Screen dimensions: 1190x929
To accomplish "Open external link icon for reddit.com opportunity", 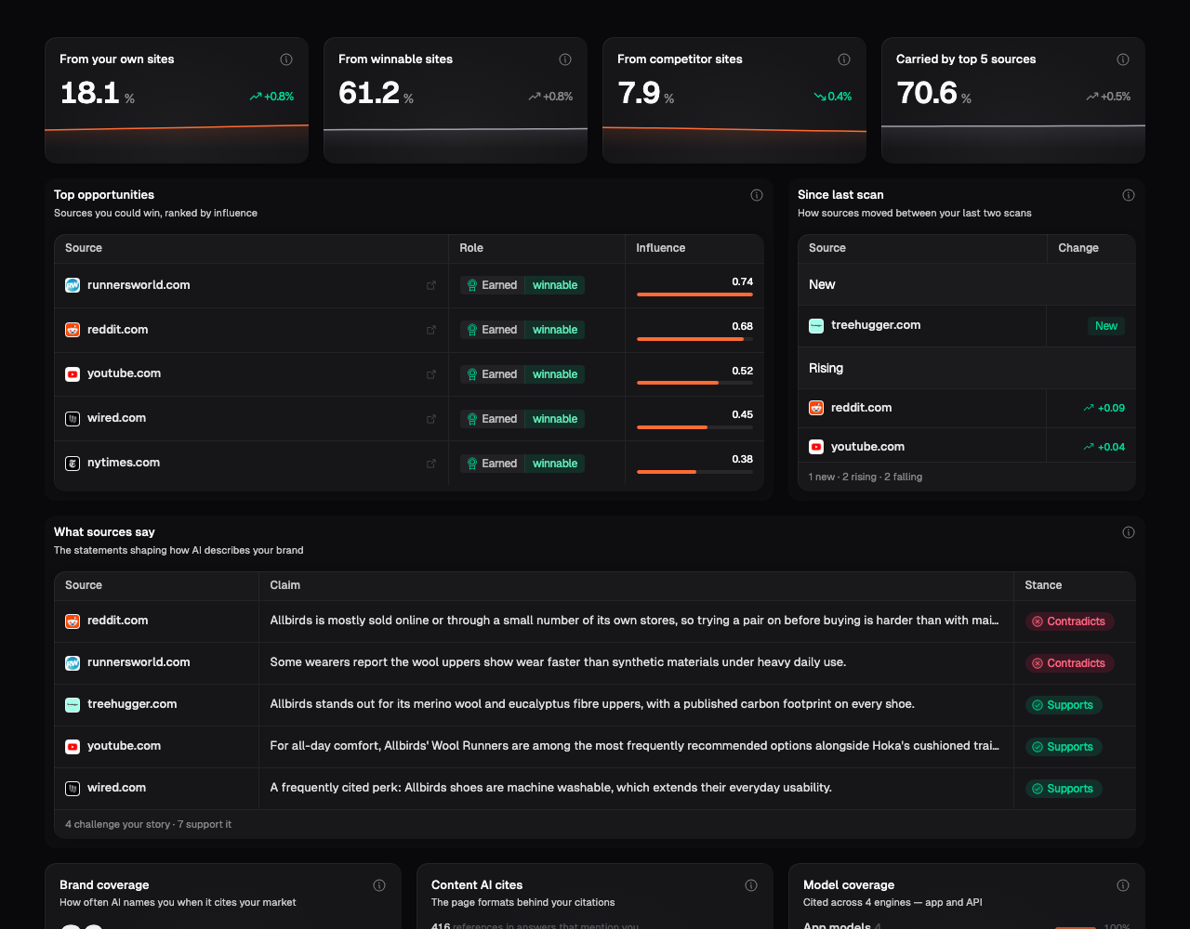I will (x=431, y=330).
